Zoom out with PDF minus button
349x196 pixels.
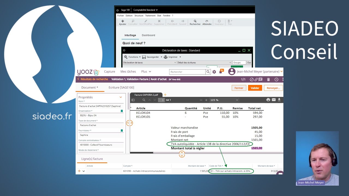pos(201,100)
